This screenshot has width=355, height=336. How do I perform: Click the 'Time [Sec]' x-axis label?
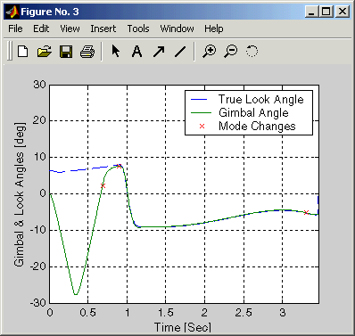tap(183, 327)
